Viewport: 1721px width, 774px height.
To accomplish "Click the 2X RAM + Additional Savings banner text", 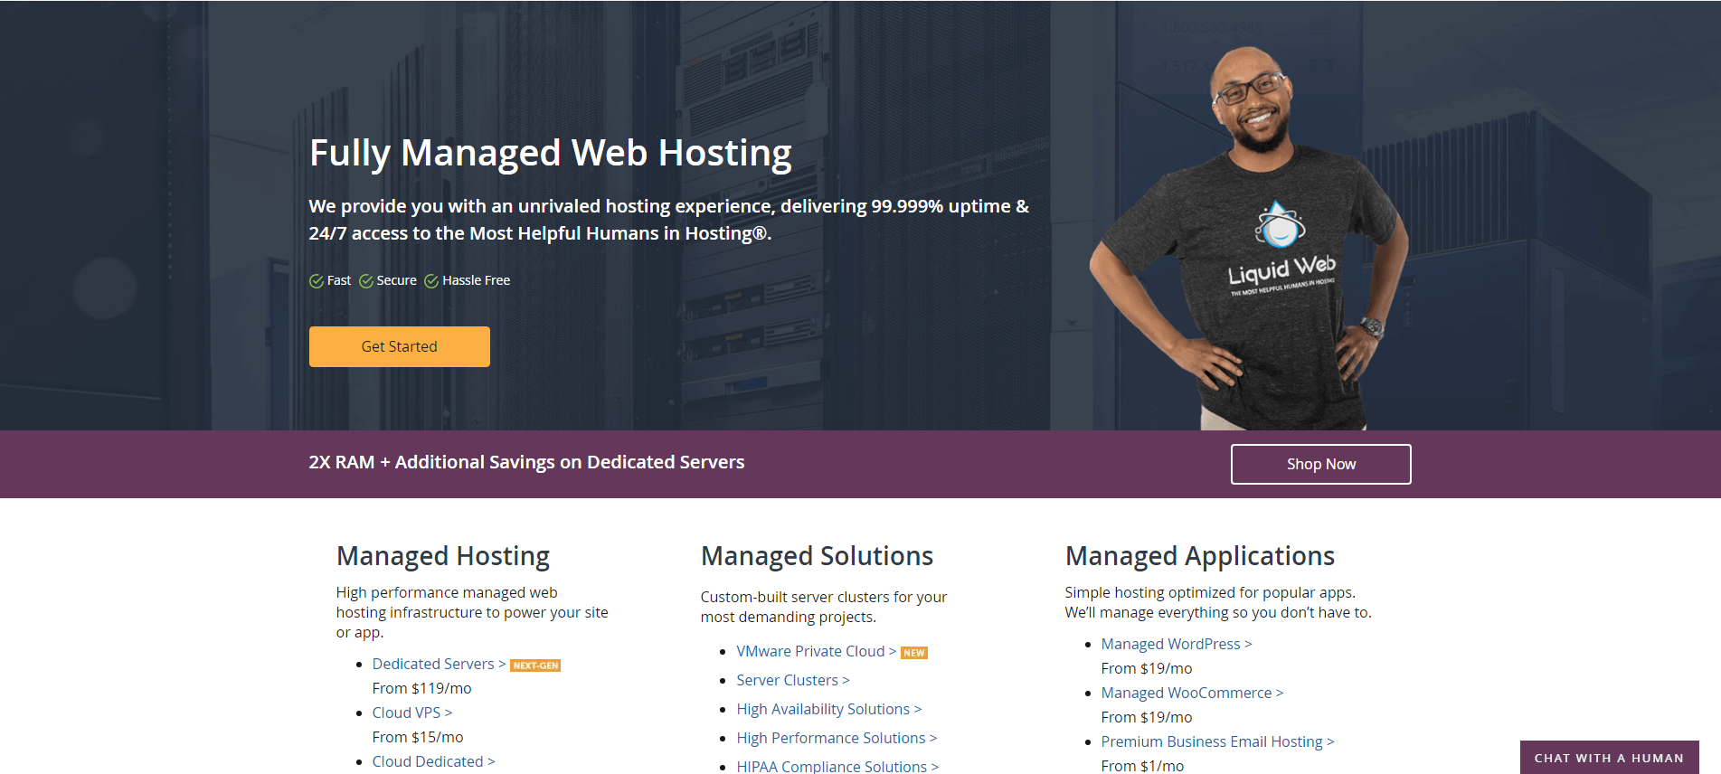I will pos(526,462).
